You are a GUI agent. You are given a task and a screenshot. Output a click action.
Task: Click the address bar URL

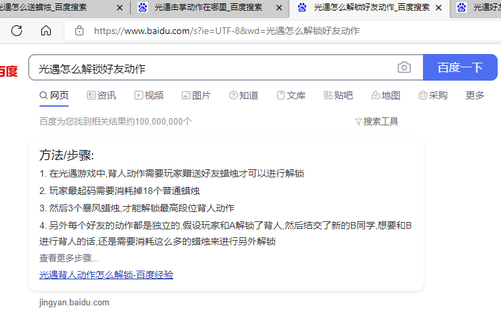point(227,31)
